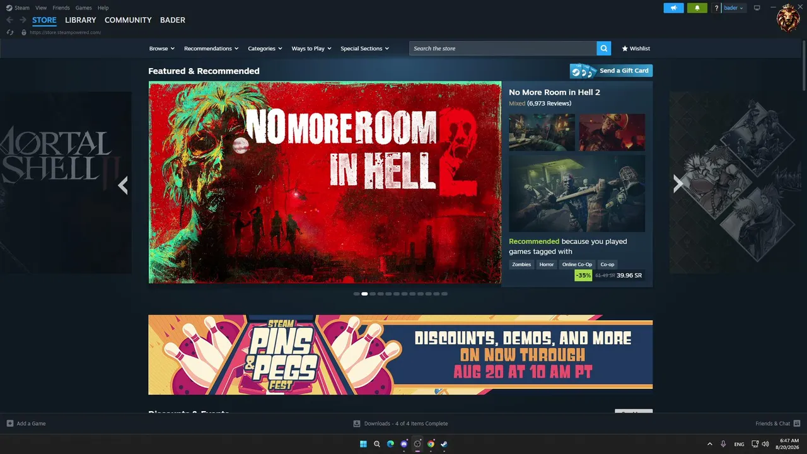Select the Co-op tag
The width and height of the screenshot is (807, 454).
pos(607,265)
